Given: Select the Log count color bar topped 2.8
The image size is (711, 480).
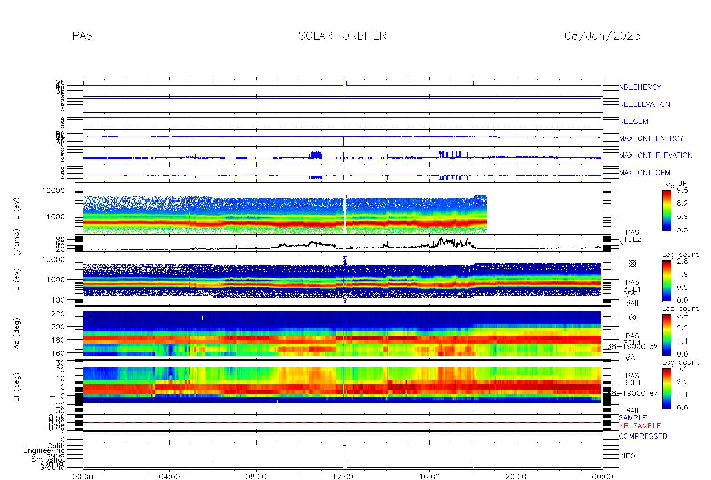Looking at the screenshot, I should (666, 280).
